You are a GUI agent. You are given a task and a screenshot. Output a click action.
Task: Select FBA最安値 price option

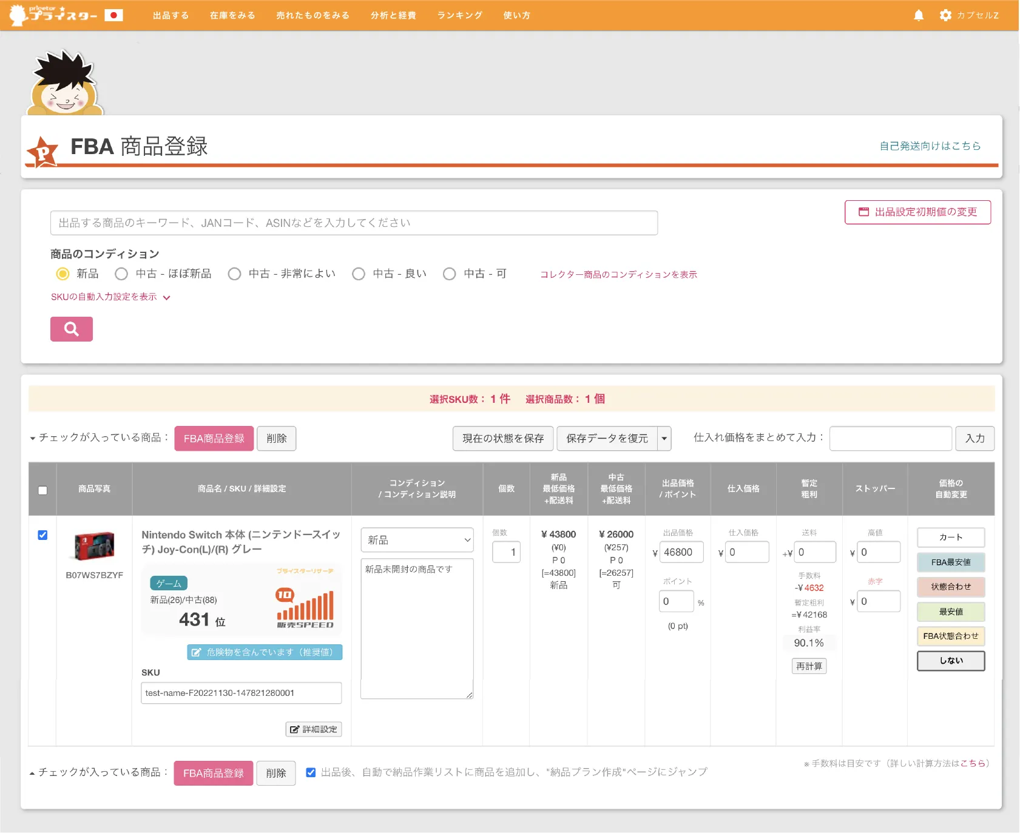tap(951, 562)
